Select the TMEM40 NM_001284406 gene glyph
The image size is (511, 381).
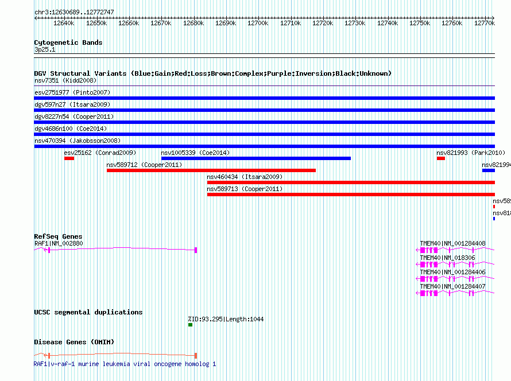(455, 279)
